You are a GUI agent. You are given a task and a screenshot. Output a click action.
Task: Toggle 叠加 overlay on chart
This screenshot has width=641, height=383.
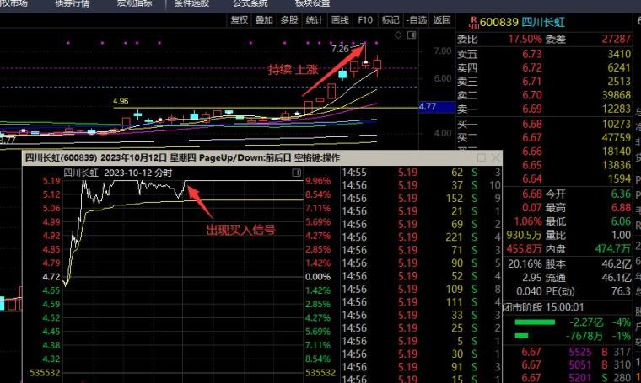264,19
